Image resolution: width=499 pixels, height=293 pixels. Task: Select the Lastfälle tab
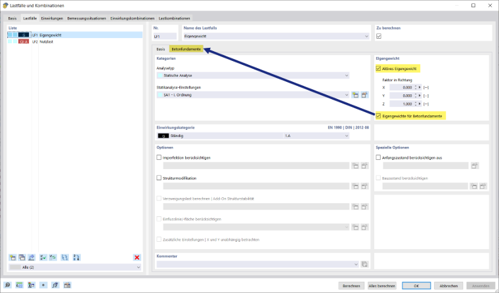pyautogui.click(x=30, y=18)
